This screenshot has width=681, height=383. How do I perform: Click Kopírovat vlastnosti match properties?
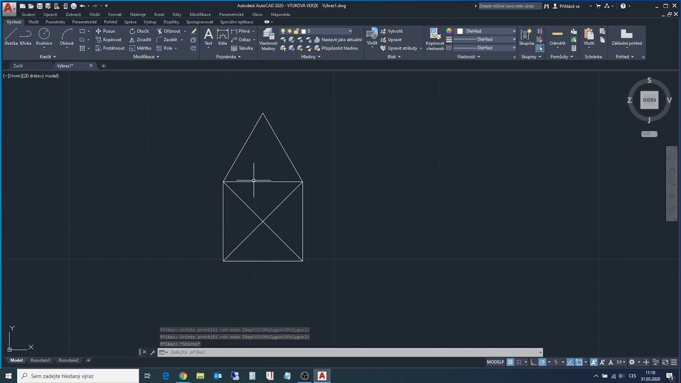pos(435,39)
